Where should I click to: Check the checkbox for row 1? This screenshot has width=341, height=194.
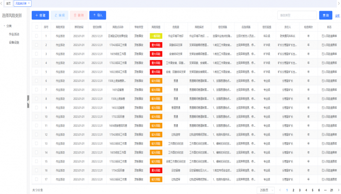pos(36,36)
